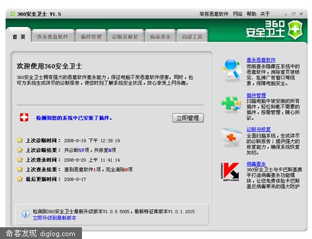Click the 立即升级到最新版本 link
Viewport: 312px width, 239px height.
coord(54,218)
